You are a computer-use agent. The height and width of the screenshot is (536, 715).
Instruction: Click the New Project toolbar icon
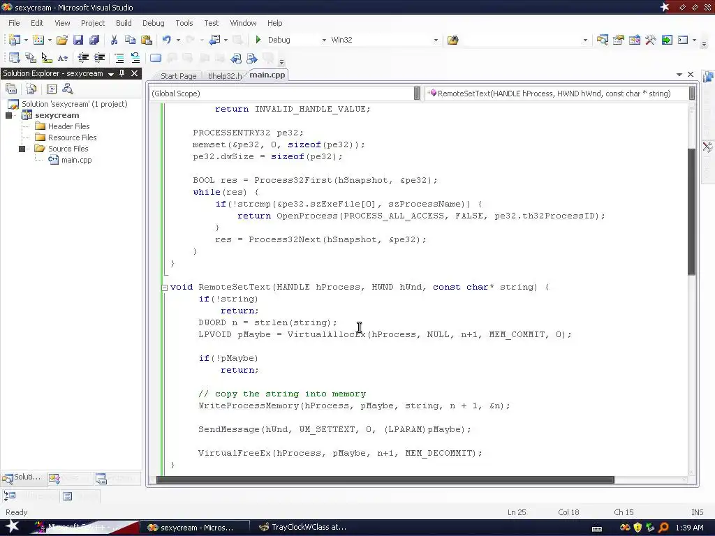(x=14, y=40)
